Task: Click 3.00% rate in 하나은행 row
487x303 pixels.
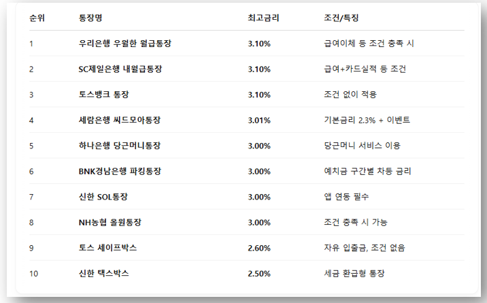Action: click(x=259, y=146)
